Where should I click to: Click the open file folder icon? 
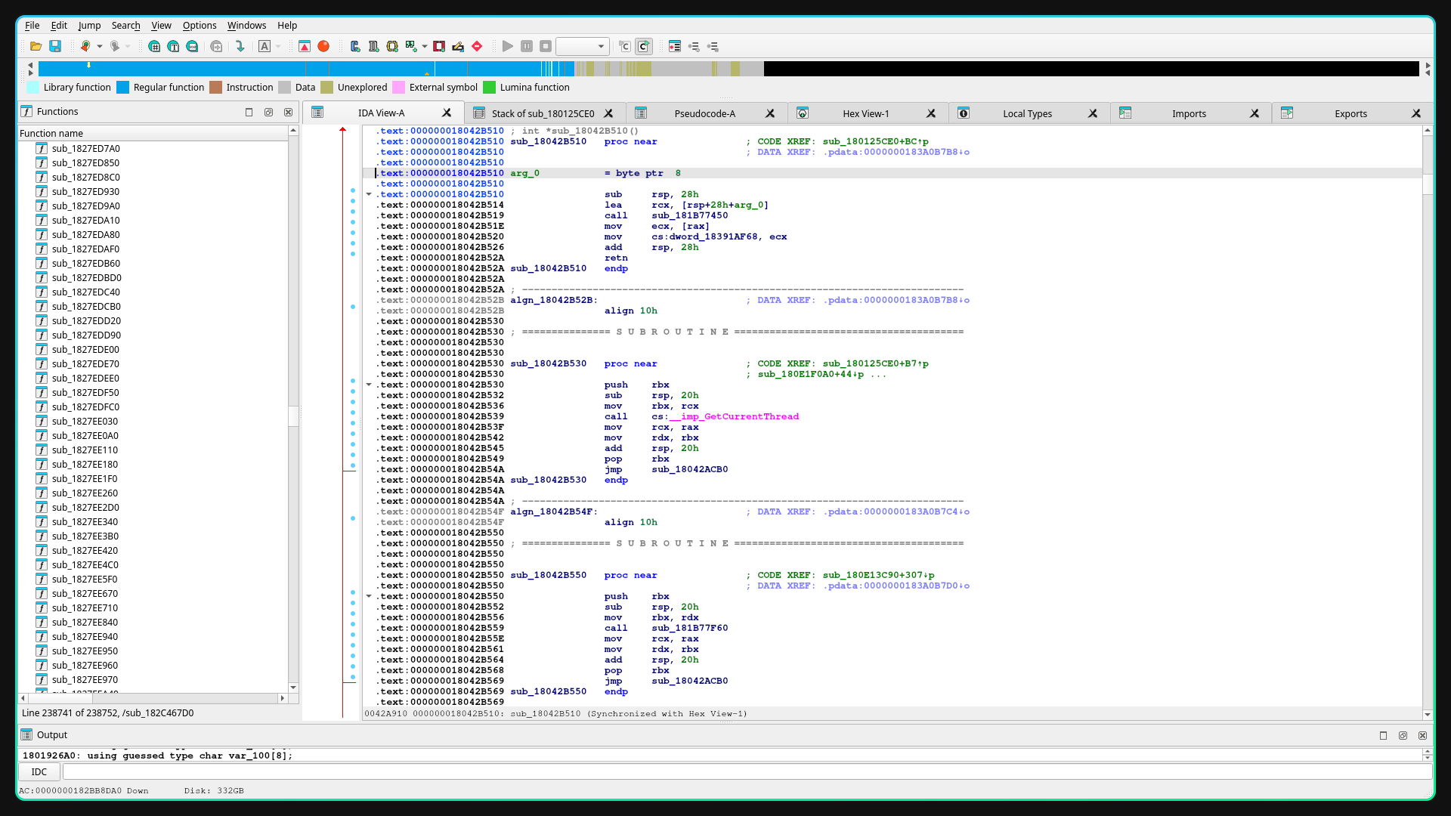click(x=36, y=47)
